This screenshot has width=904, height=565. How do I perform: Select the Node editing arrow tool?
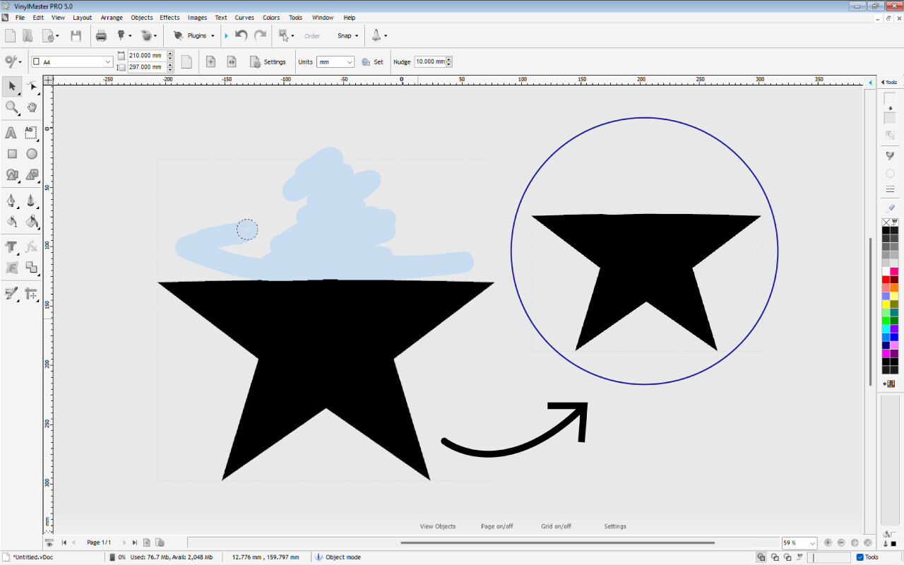33,86
